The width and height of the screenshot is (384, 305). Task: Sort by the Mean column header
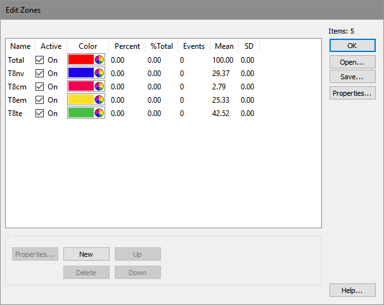[224, 46]
